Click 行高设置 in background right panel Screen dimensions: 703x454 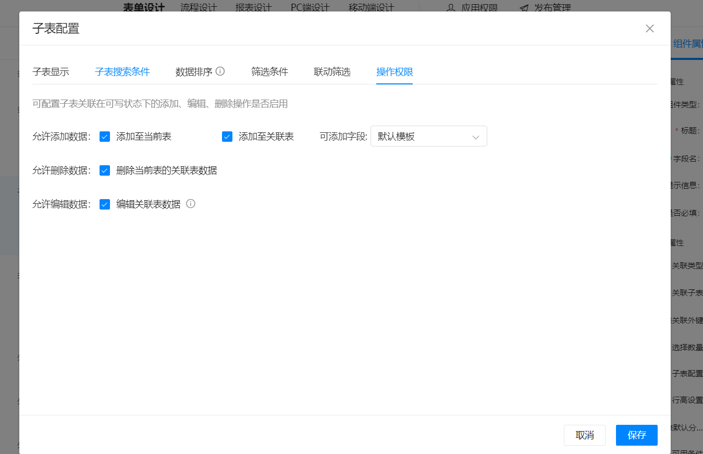click(687, 400)
